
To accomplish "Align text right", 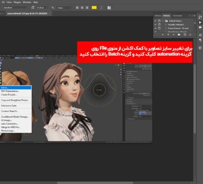I will pos(87,8).
